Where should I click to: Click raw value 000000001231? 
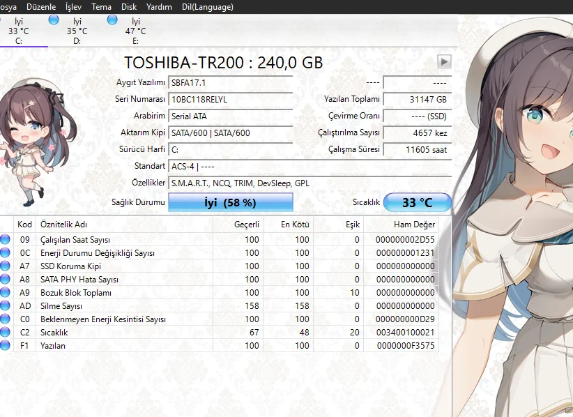click(405, 253)
